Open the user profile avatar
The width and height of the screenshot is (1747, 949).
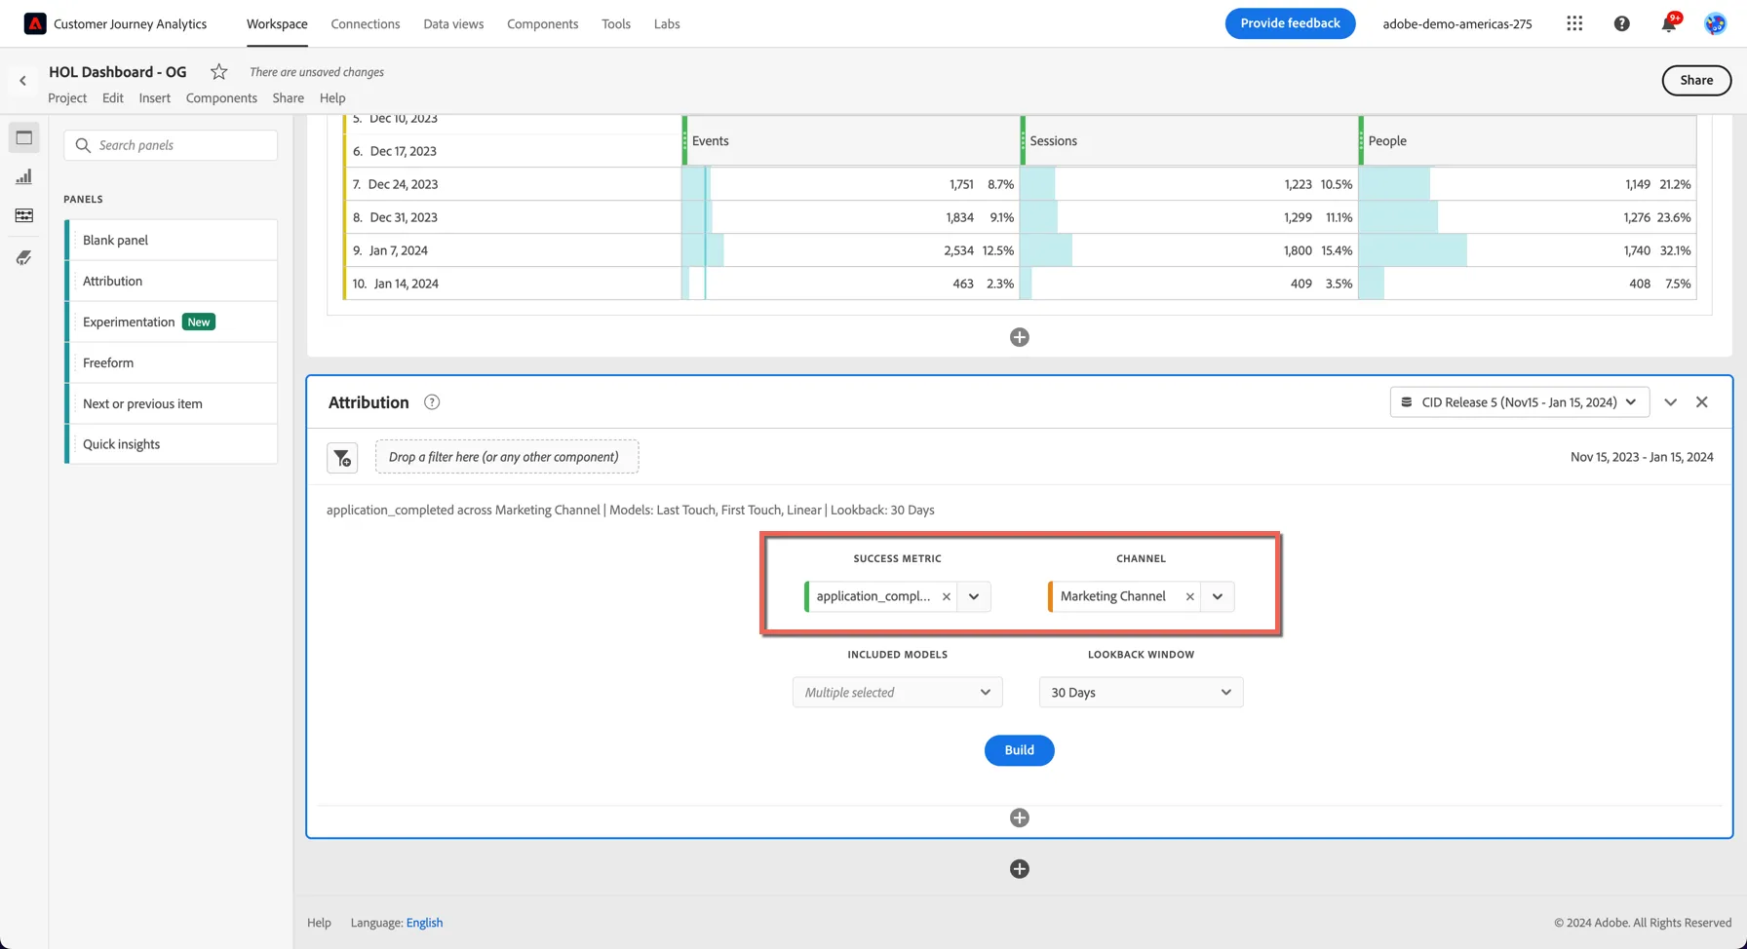[1715, 23]
